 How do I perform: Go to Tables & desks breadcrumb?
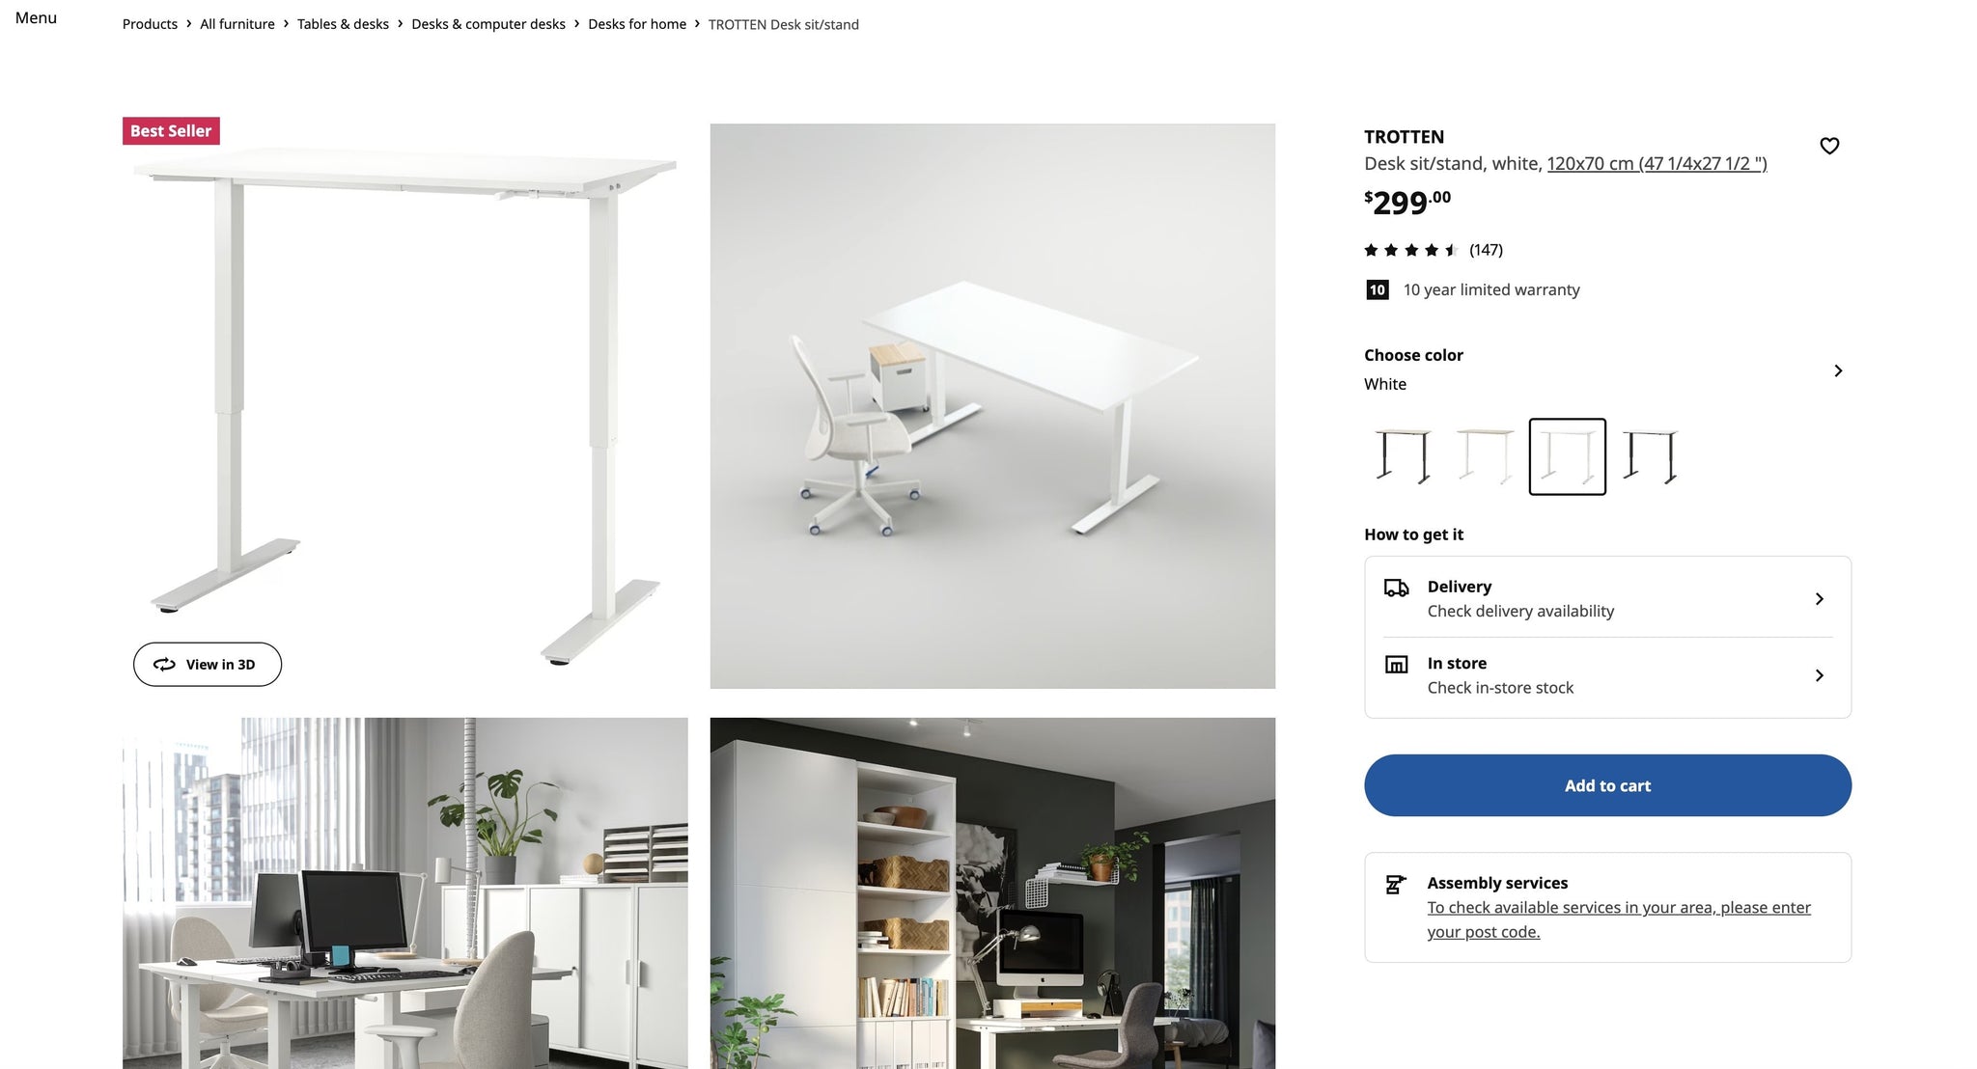[x=343, y=24]
